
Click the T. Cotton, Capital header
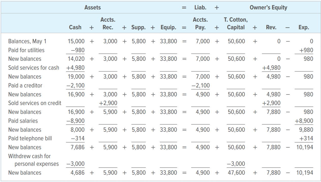pyautogui.click(x=236, y=24)
